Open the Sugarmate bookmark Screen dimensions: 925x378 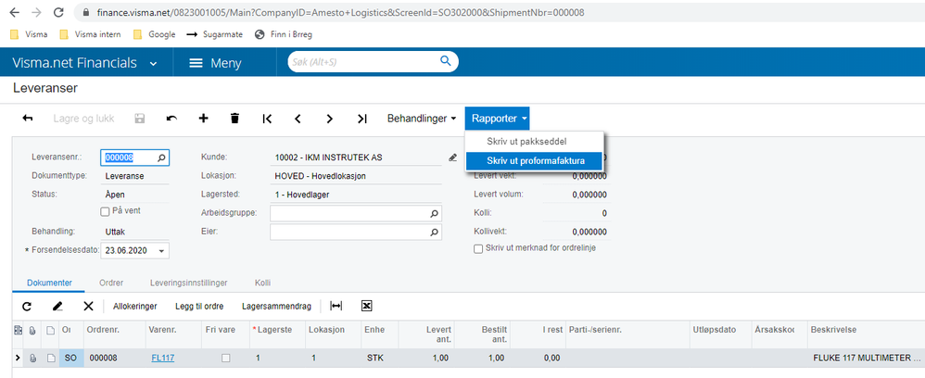click(x=214, y=34)
